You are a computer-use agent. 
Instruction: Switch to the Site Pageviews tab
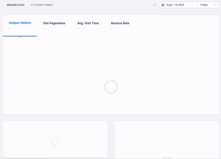pos(54,23)
